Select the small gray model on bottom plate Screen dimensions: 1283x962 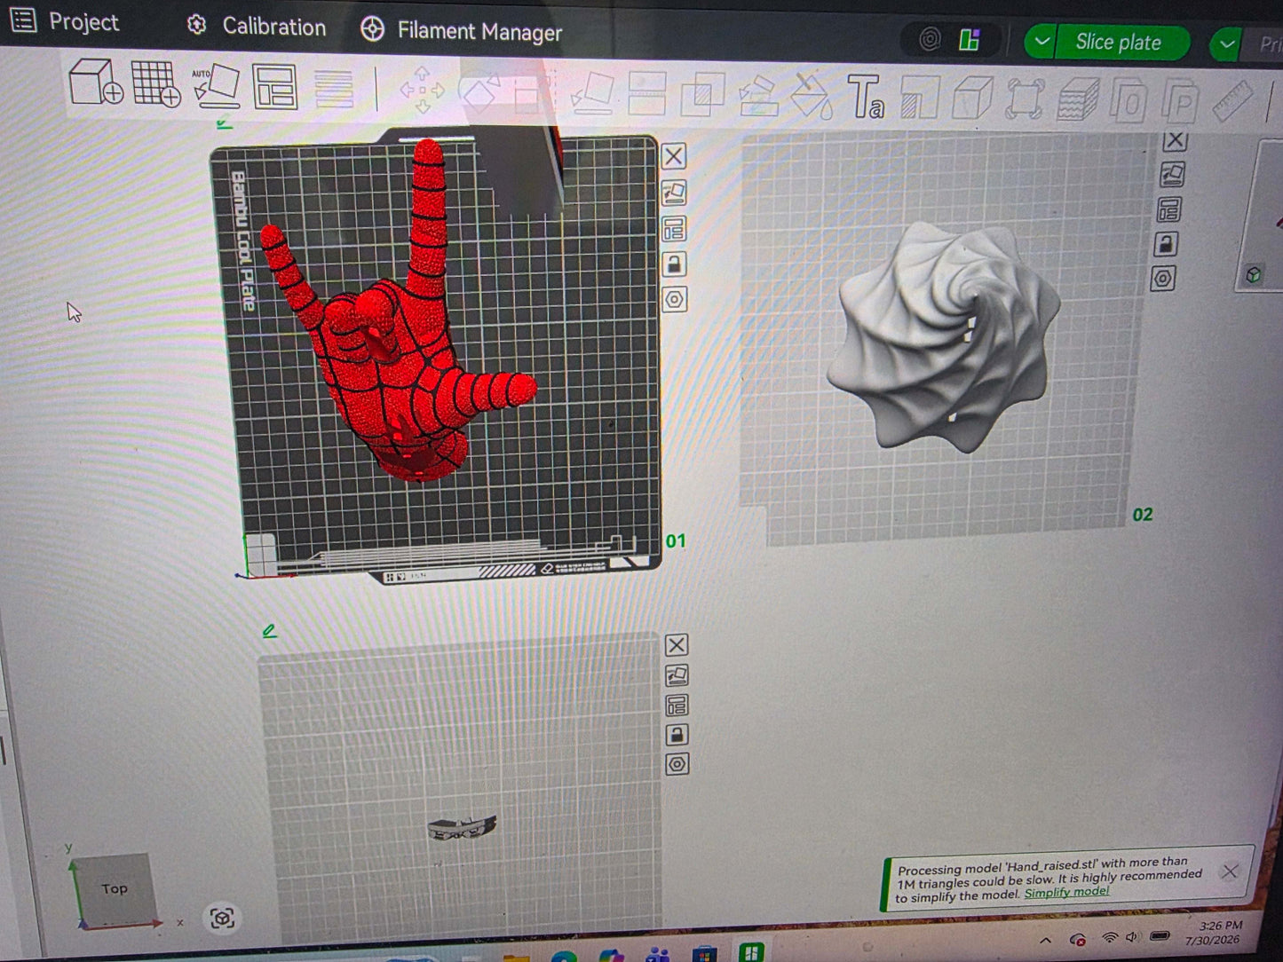point(462,828)
